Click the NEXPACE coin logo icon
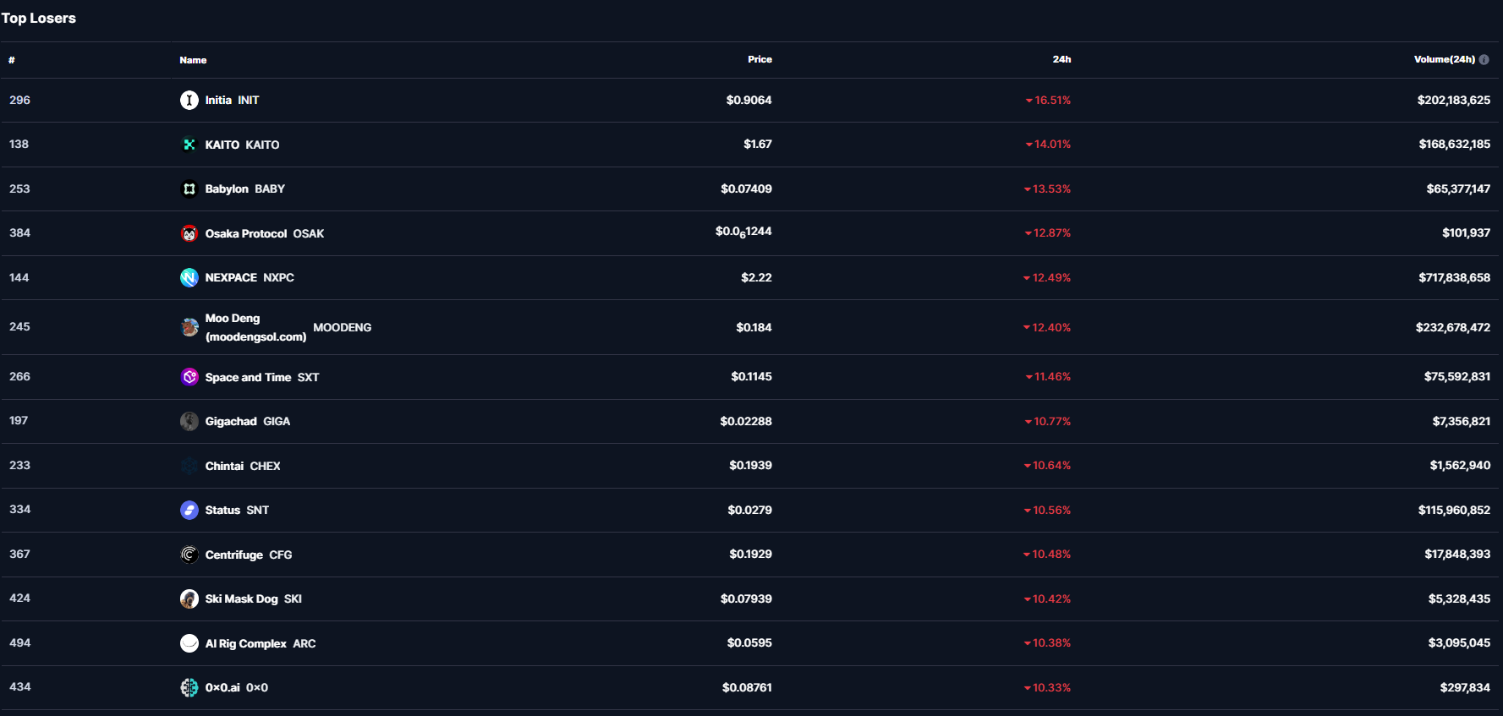The height and width of the screenshot is (716, 1503). [189, 277]
